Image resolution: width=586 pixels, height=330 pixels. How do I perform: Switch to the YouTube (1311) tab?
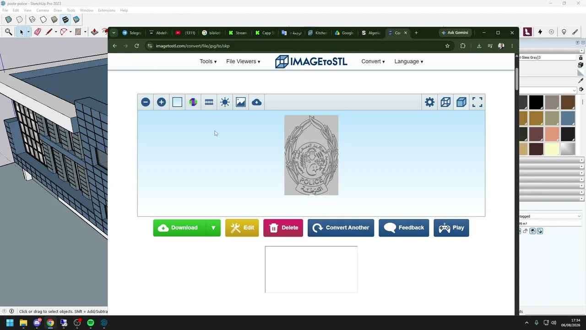click(185, 33)
